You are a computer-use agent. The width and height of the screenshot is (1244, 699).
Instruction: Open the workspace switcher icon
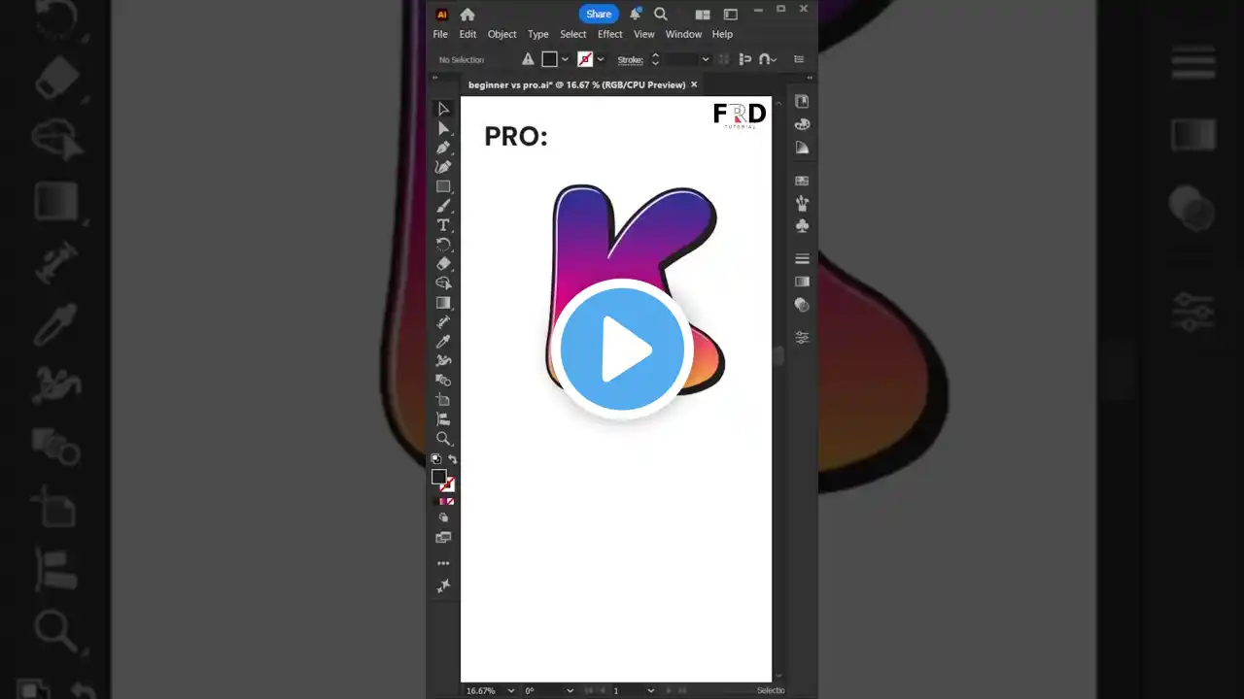coord(731,15)
